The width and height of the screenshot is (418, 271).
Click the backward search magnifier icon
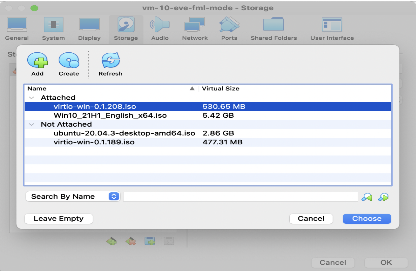(367, 197)
